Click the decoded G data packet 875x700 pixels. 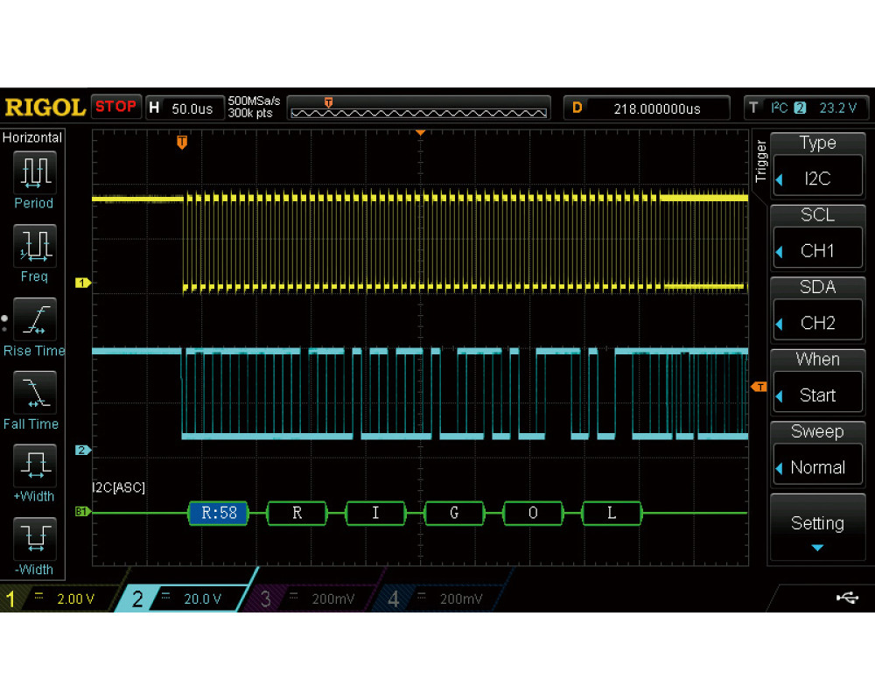pyautogui.click(x=454, y=513)
